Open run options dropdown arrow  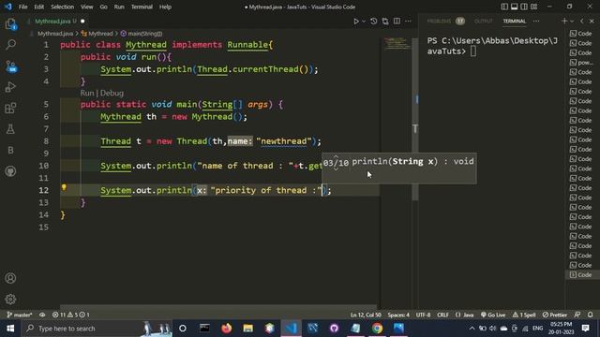pos(364,22)
